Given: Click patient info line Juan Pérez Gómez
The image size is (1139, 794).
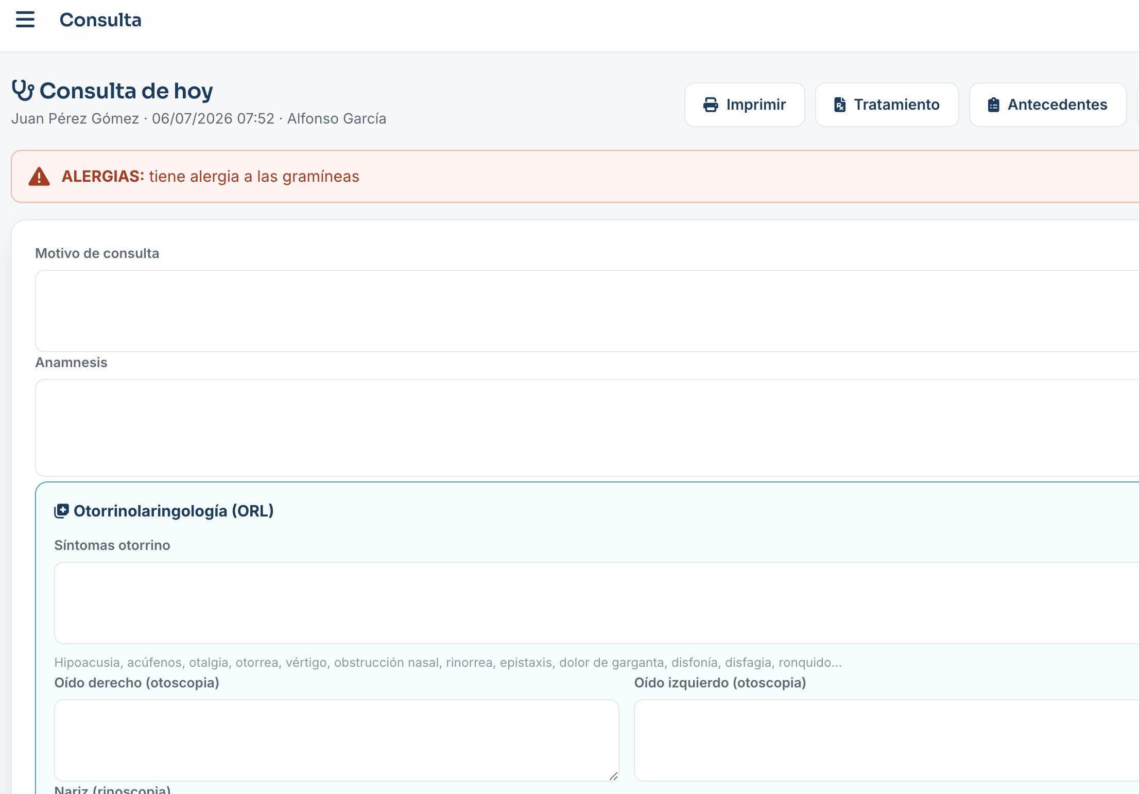Looking at the screenshot, I should [x=199, y=118].
